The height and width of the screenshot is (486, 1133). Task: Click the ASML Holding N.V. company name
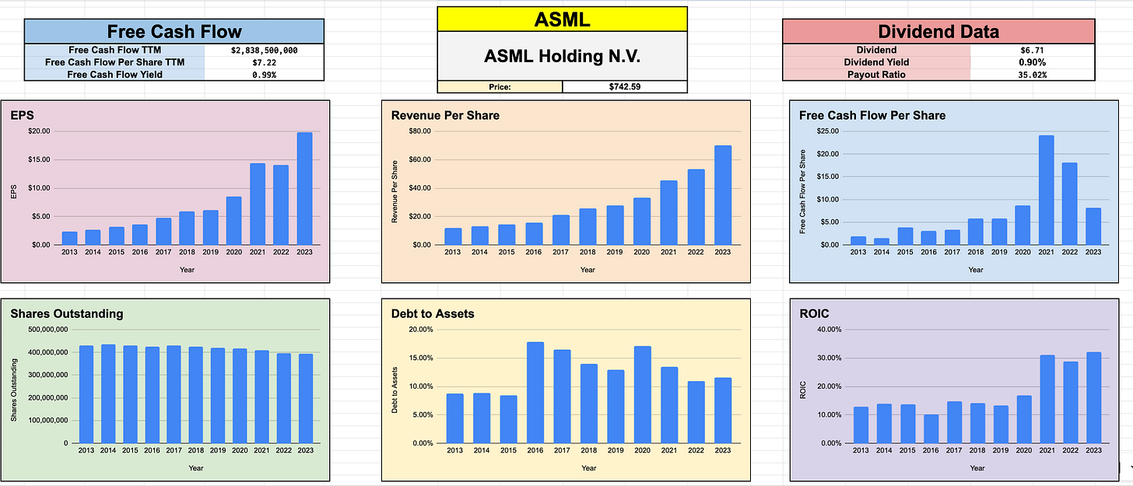point(562,56)
